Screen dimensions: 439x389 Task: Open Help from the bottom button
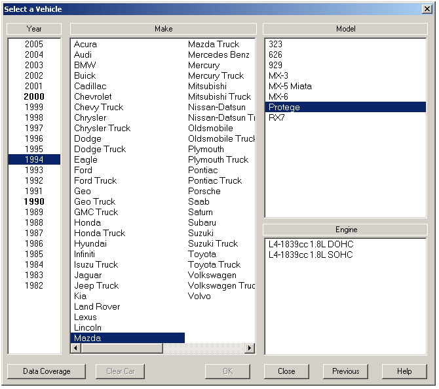404,371
